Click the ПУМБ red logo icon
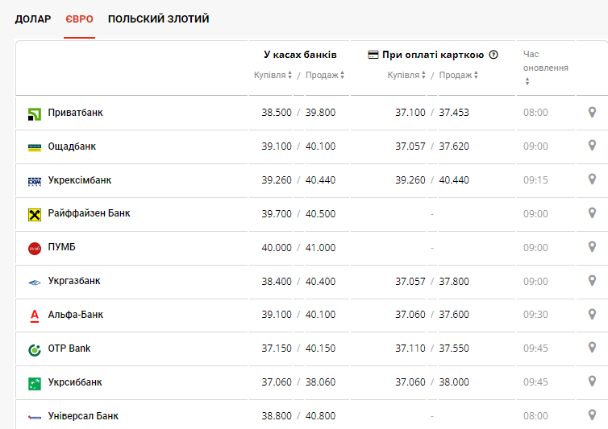Screen dimensions: 608x429 coord(35,249)
